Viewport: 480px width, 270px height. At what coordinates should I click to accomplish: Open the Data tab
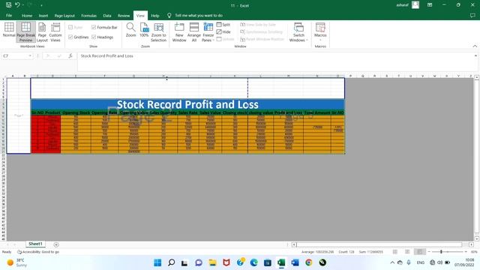[107, 15]
